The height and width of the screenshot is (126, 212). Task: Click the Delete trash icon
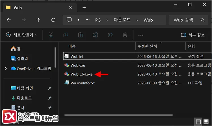125,35
